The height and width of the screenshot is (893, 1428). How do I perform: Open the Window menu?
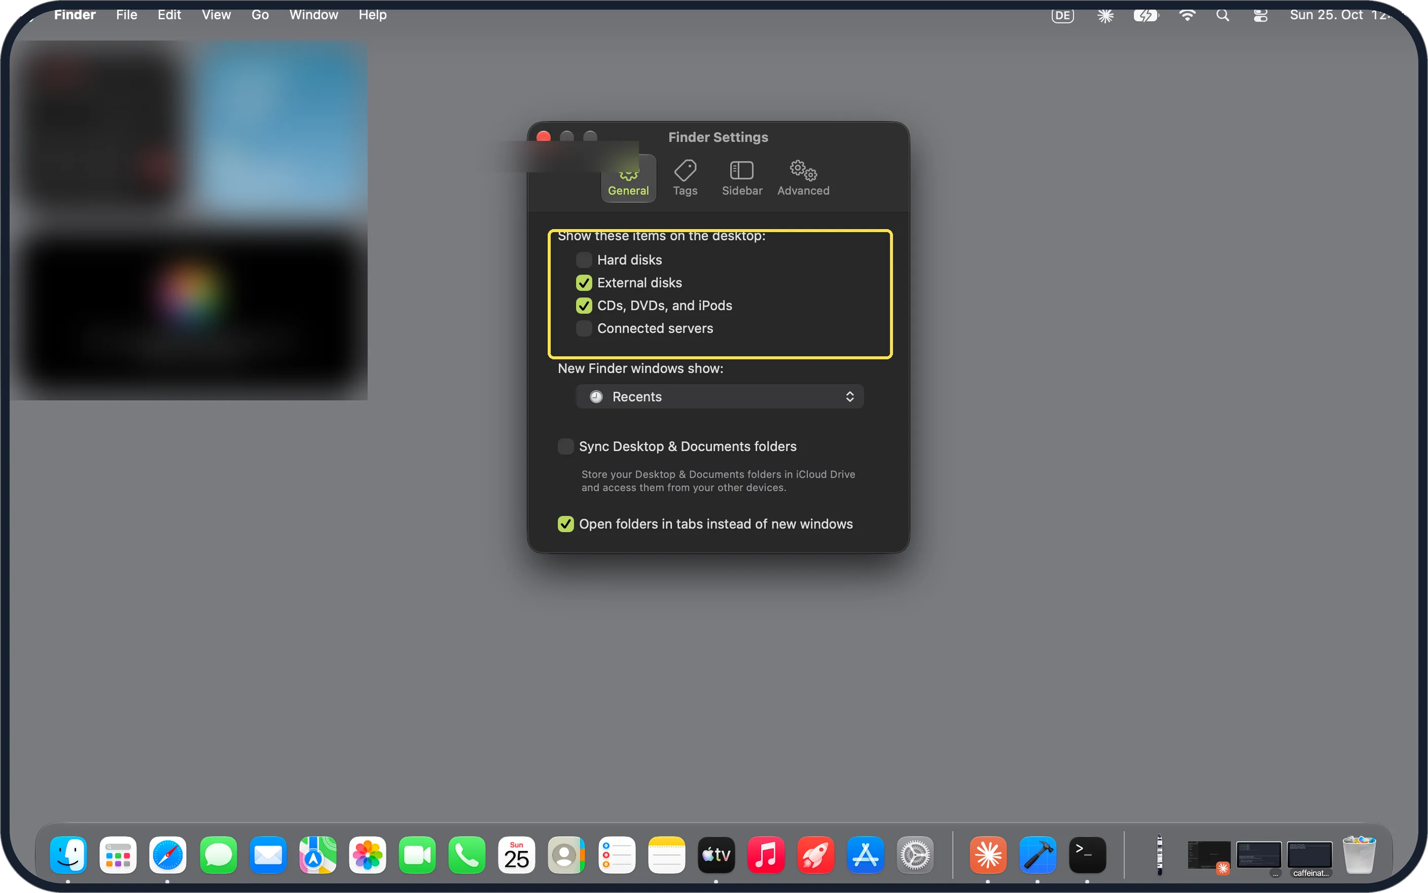pos(314,15)
